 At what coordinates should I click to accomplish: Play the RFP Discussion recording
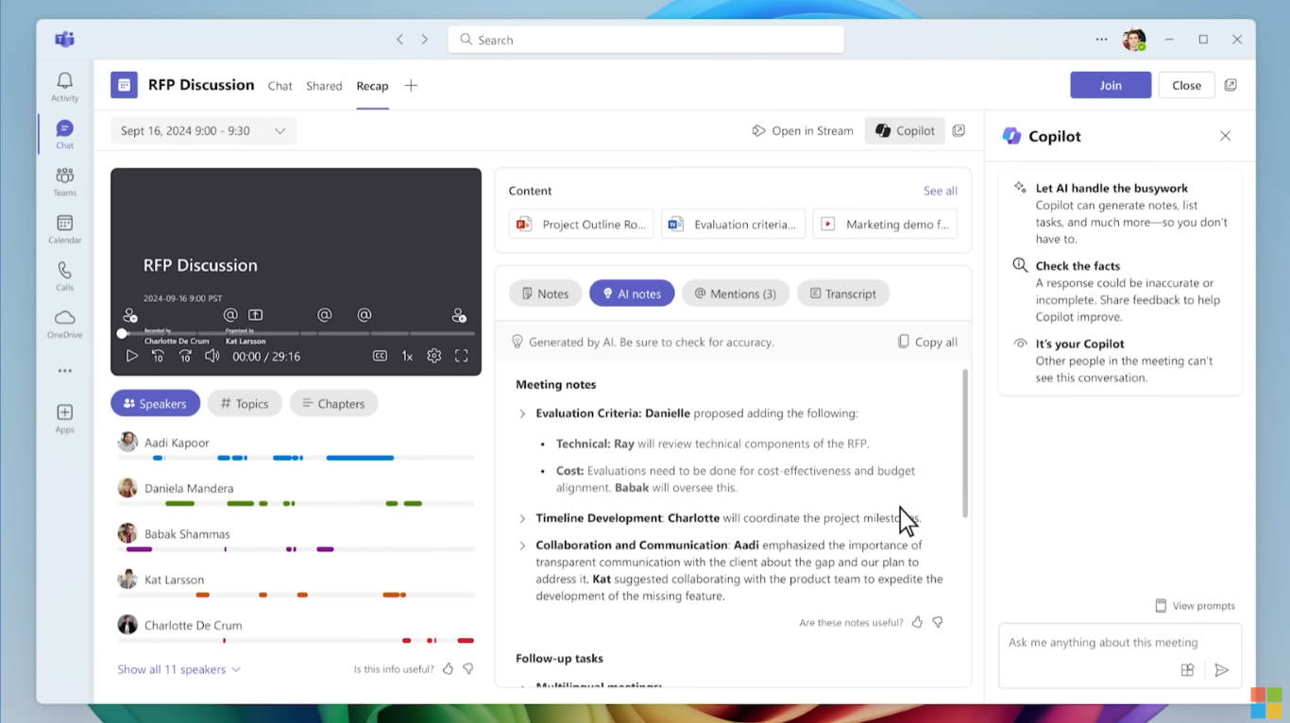(x=131, y=356)
